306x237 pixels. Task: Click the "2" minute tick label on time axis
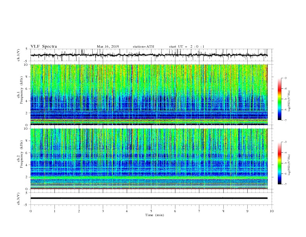(79, 211)
